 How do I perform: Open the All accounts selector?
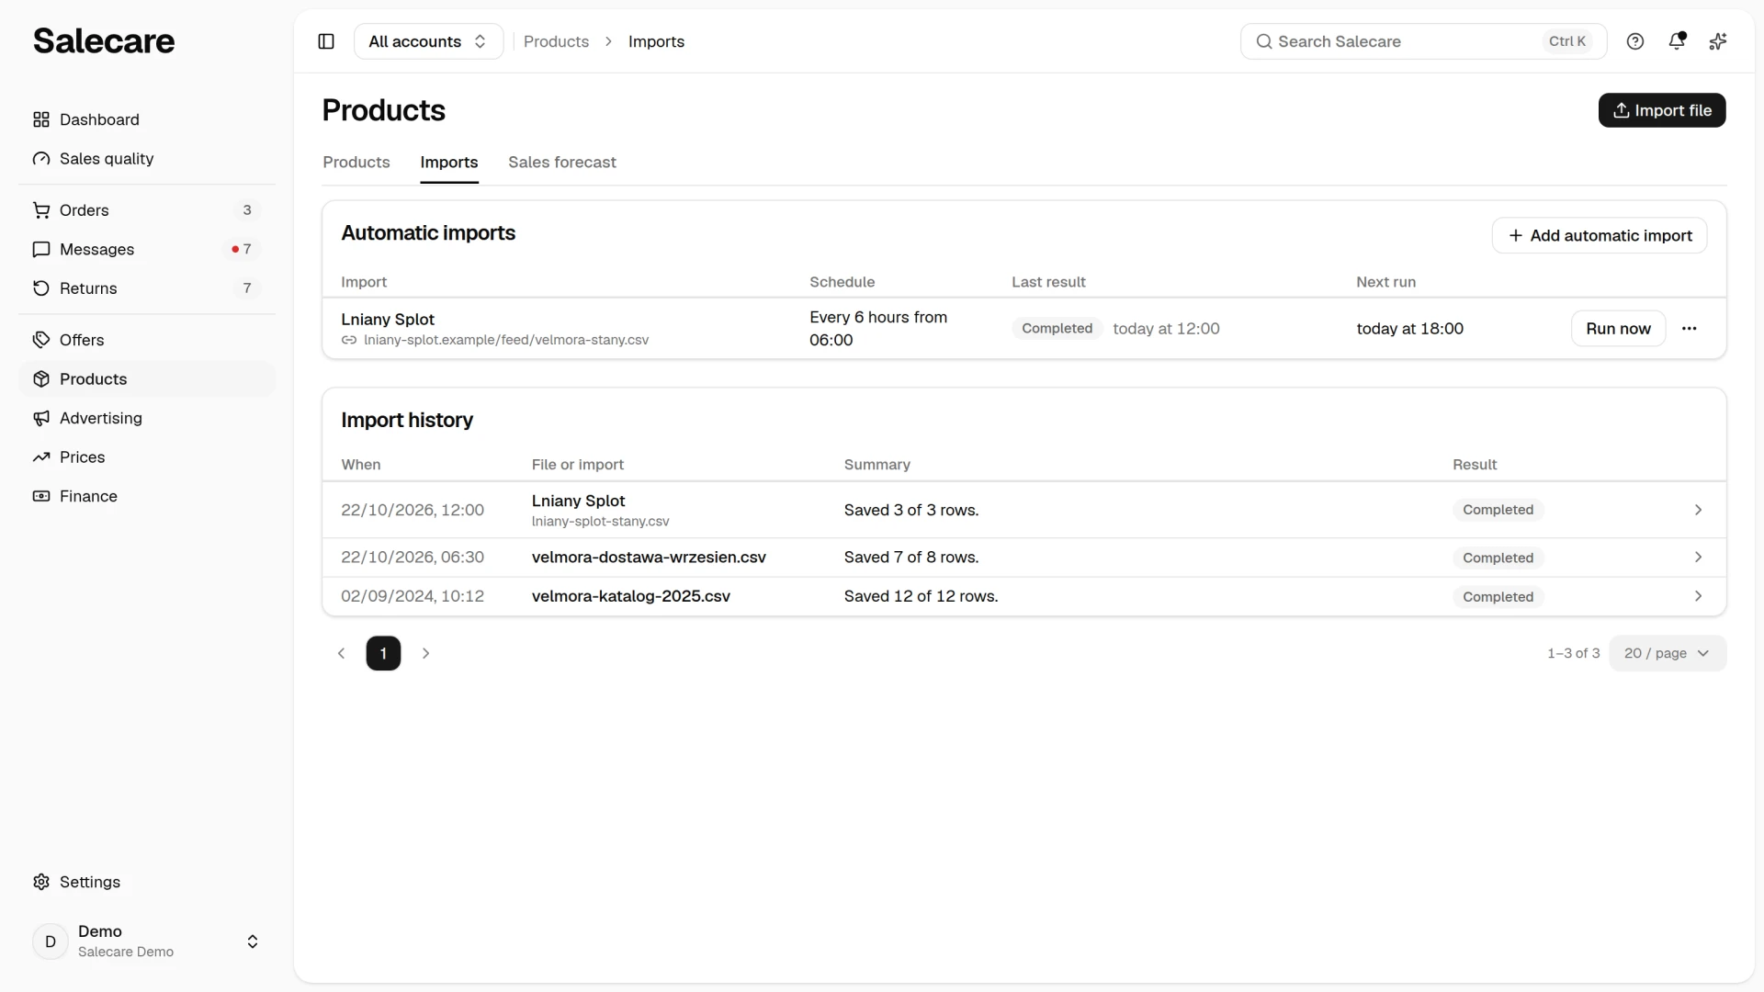click(428, 41)
